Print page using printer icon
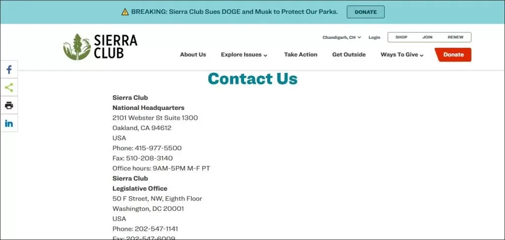Image resolution: width=505 pixels, height=240 pixels. (9, 105)
